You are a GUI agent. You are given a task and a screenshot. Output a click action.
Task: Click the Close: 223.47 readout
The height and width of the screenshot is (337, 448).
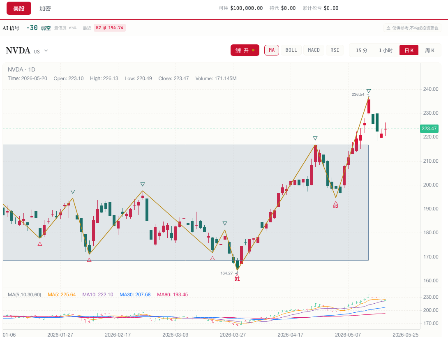[x=173, y=78]
